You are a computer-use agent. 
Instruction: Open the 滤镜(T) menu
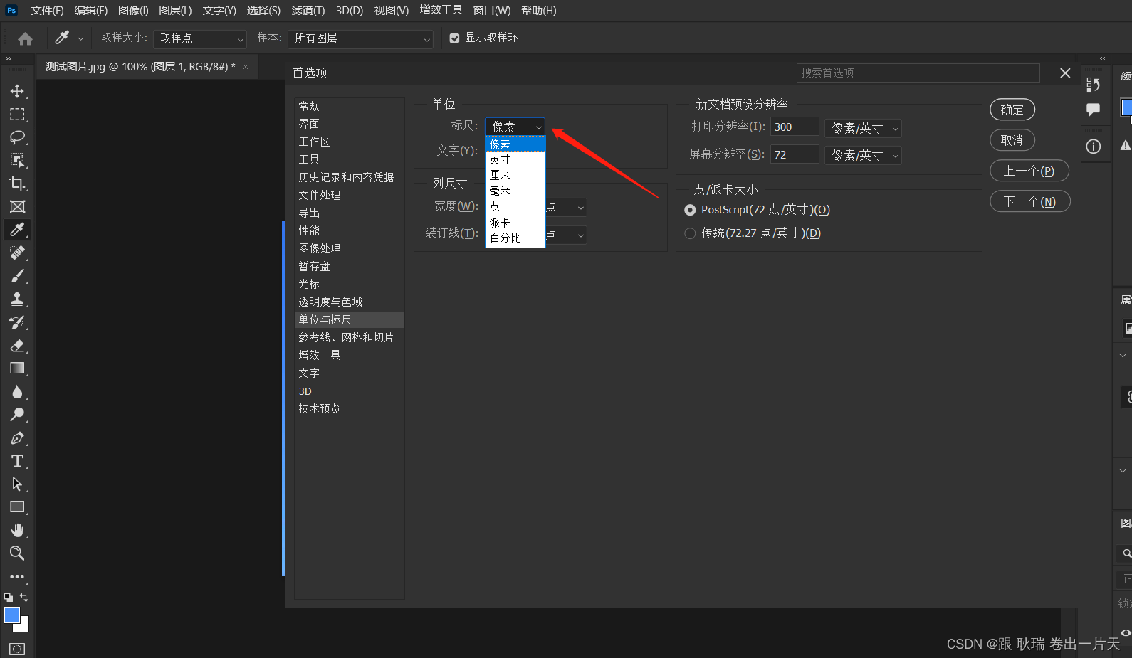pyautogui.click(x=308, y=11)
